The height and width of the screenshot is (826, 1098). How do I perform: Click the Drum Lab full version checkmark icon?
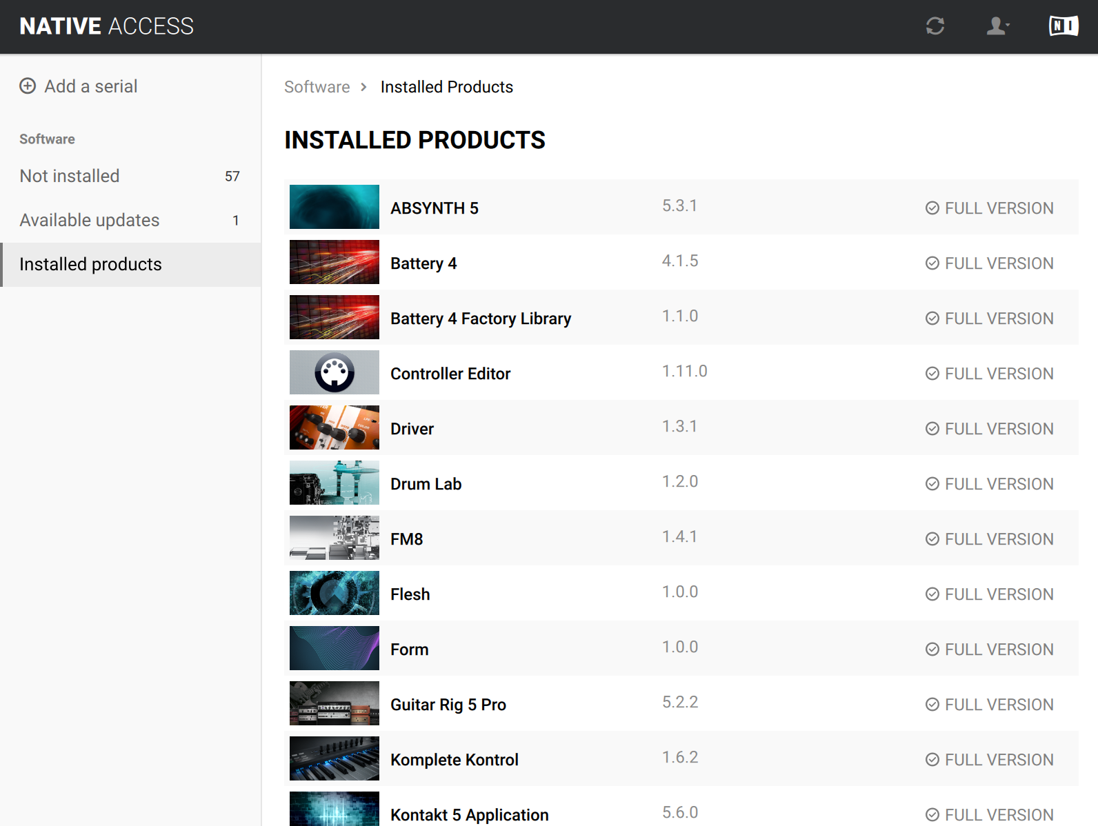coord(932,484)
